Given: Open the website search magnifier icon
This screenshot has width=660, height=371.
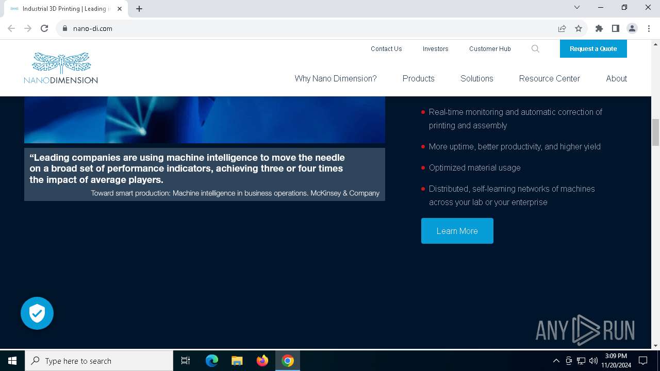Looking at the screenshot, I should [x=535, y=49].
